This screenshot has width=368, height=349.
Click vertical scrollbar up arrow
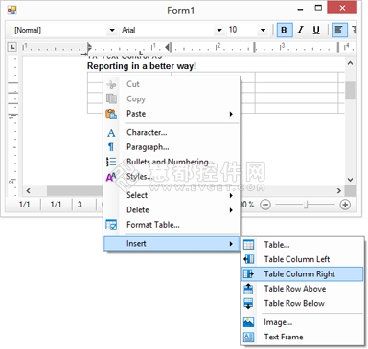pos(350,63)
